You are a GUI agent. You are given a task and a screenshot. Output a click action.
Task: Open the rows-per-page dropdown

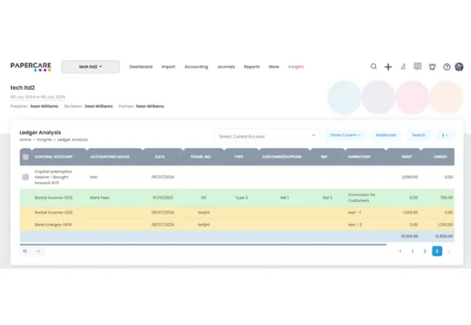coord(32,251)
